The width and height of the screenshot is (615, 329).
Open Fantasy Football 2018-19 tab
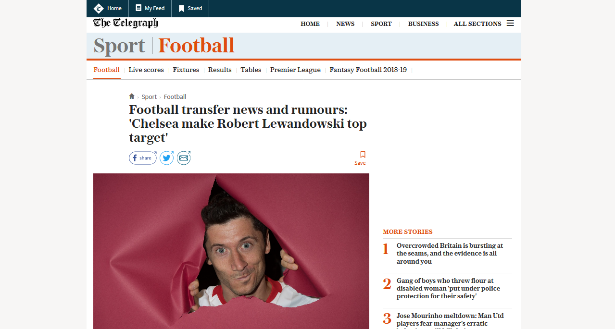pos(368,70)
